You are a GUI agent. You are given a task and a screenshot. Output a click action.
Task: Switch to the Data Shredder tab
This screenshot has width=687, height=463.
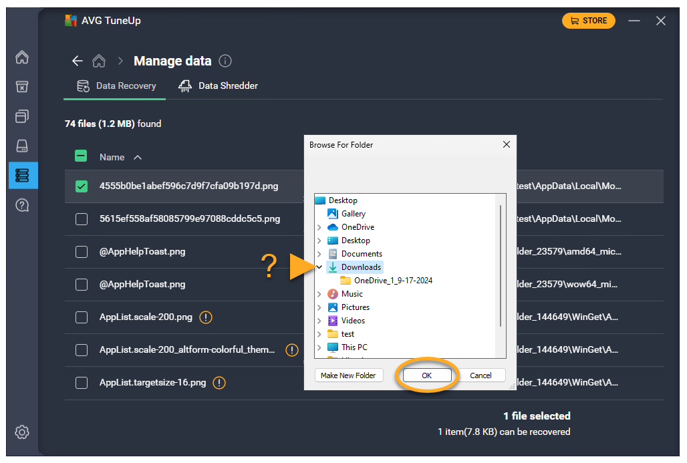point(219,86)
